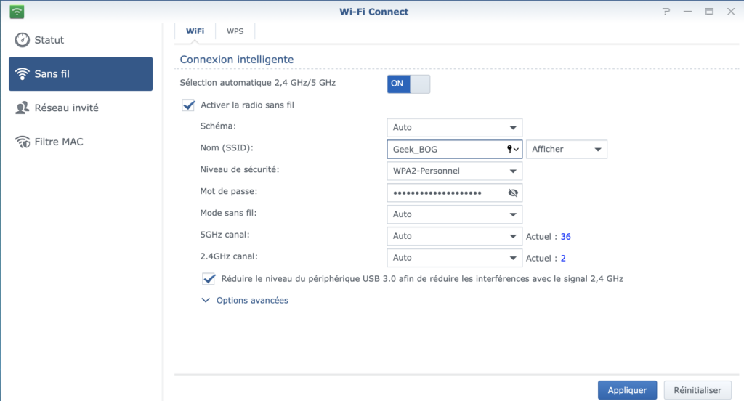
Task: Expand Options avancées section
Action: [x=245, y=301]
